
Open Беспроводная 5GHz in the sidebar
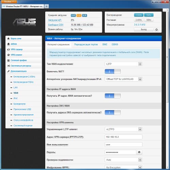(x=23, y=82)
